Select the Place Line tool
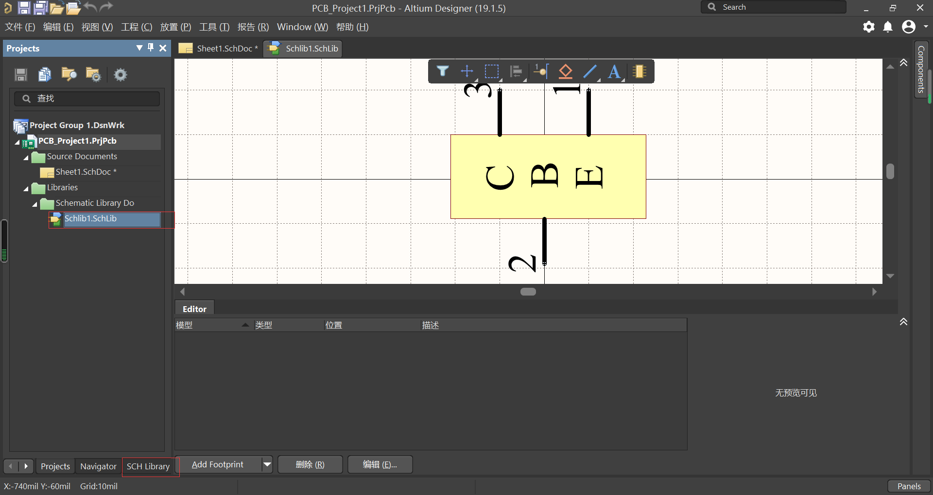This screenshot has height=495, width=933. (x=590, y=71)
